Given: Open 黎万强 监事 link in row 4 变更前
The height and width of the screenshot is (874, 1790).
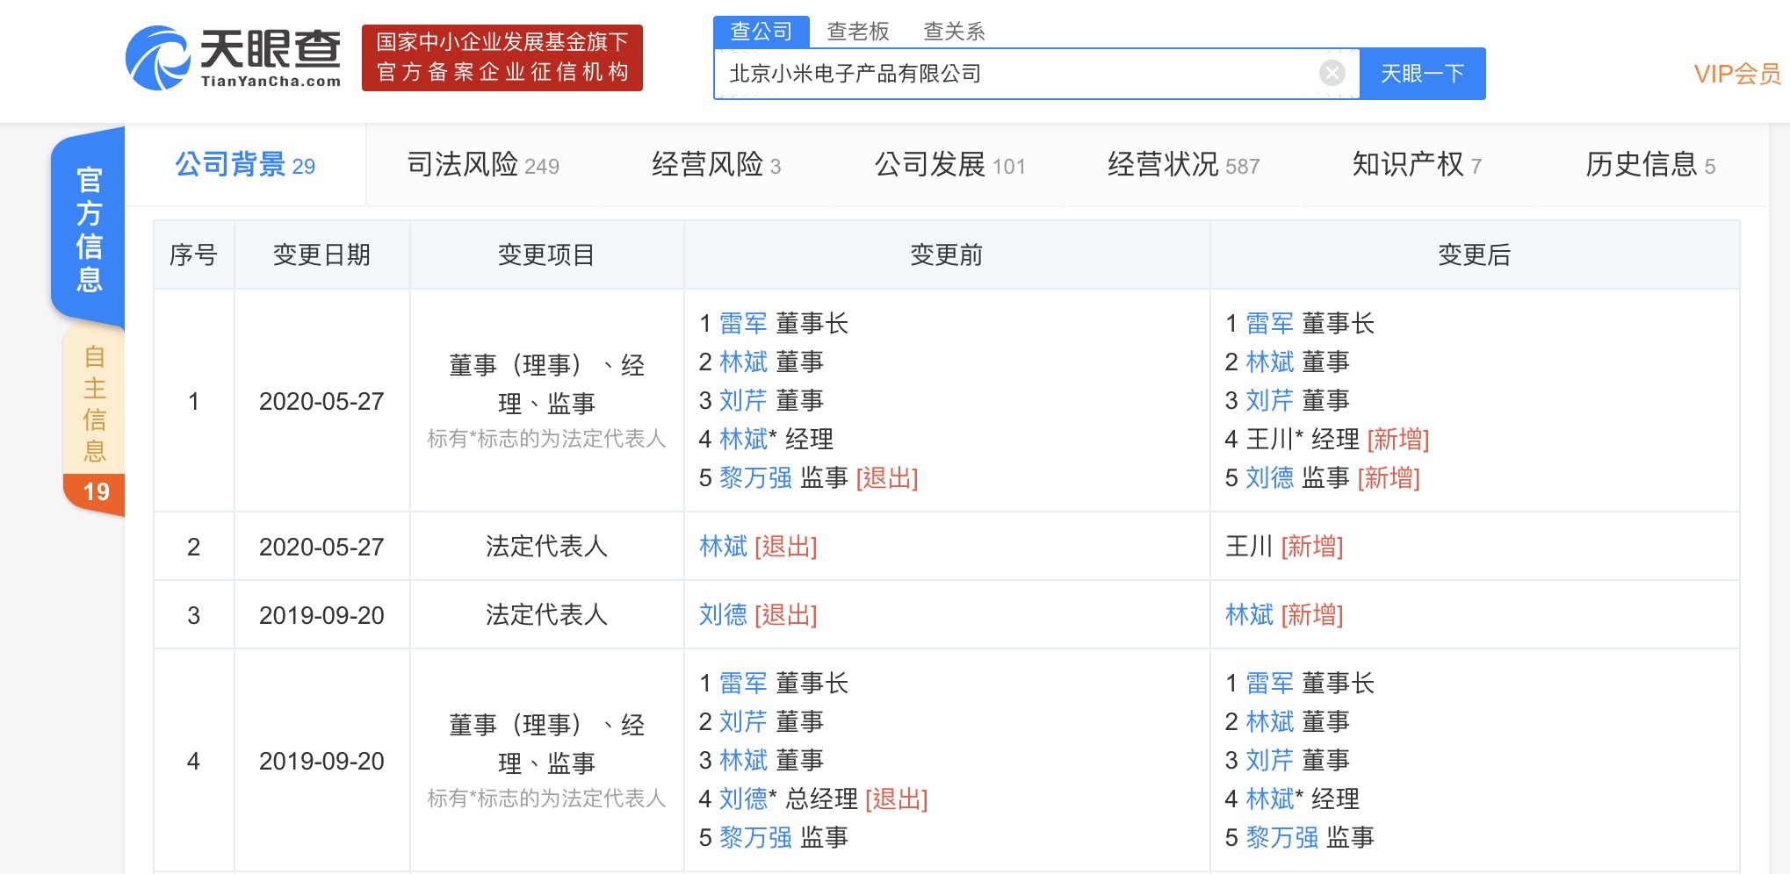Looking at the screenshot, I should pyautogui.click(x=755, y=838).
